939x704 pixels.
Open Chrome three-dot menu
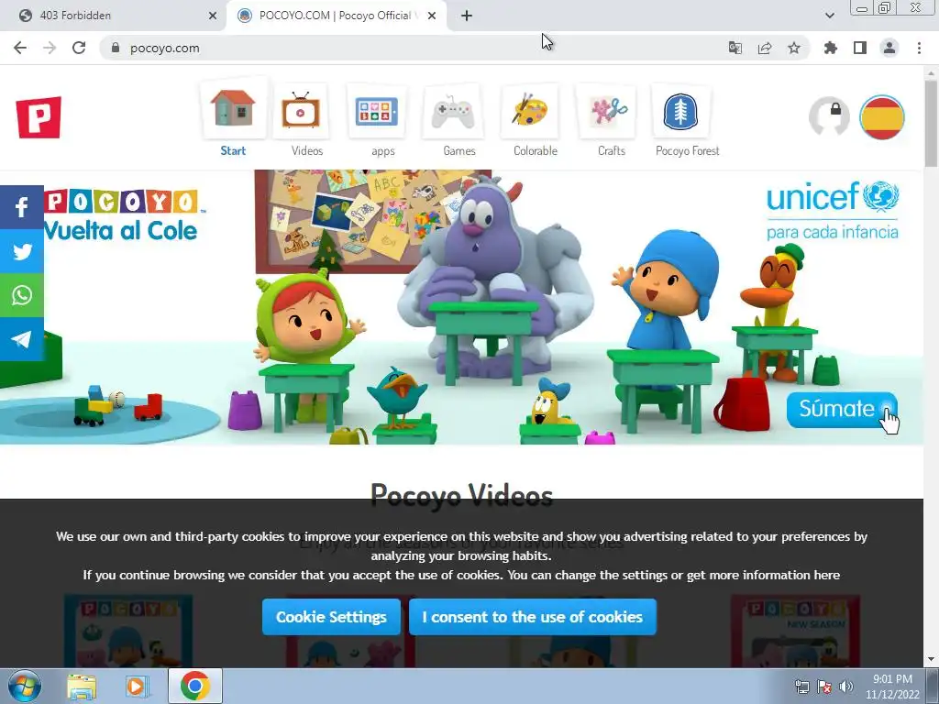pos(919,48)
